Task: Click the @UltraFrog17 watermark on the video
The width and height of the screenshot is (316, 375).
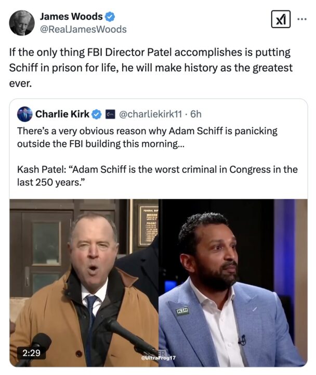Action: [x=159, y=359]
